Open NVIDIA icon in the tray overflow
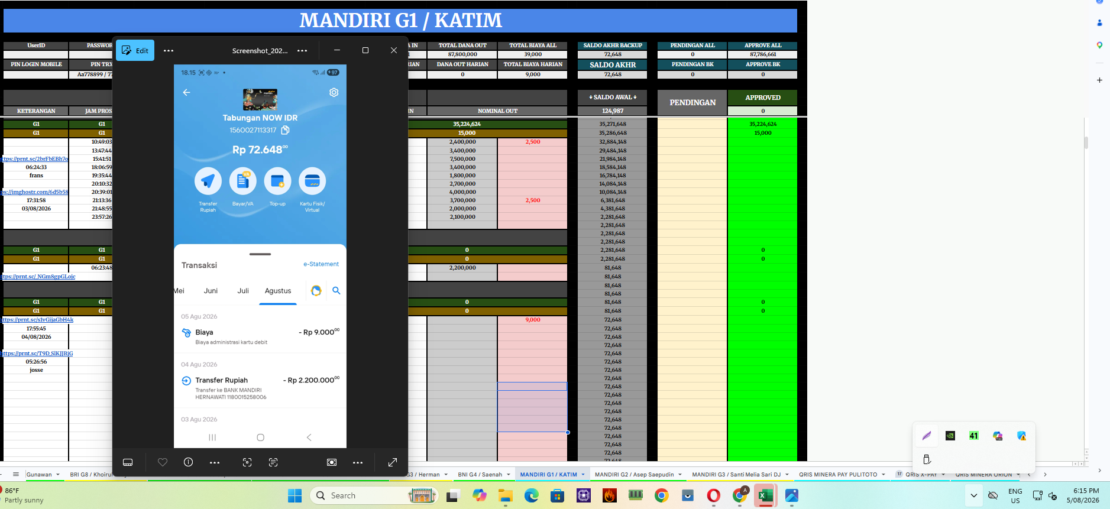 tap(950, 436)
